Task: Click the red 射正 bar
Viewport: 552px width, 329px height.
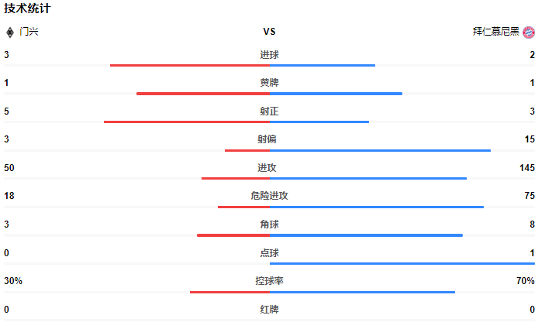Action: pos(187,122)
